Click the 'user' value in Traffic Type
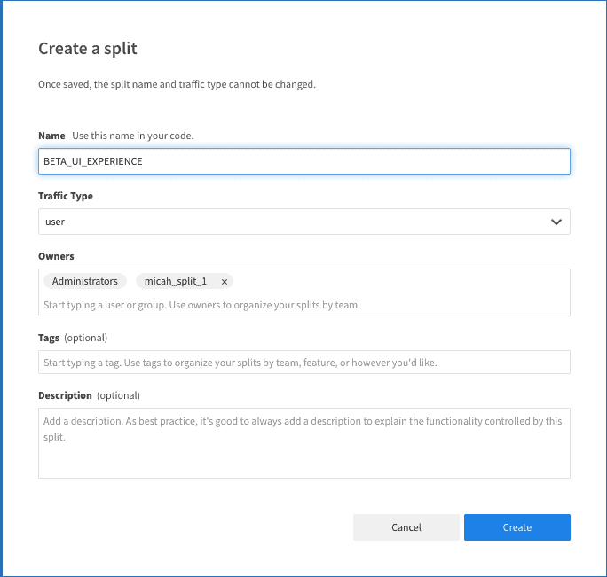Image resolution: width=607 pixels, height=577 pixels. coord(55,222)
